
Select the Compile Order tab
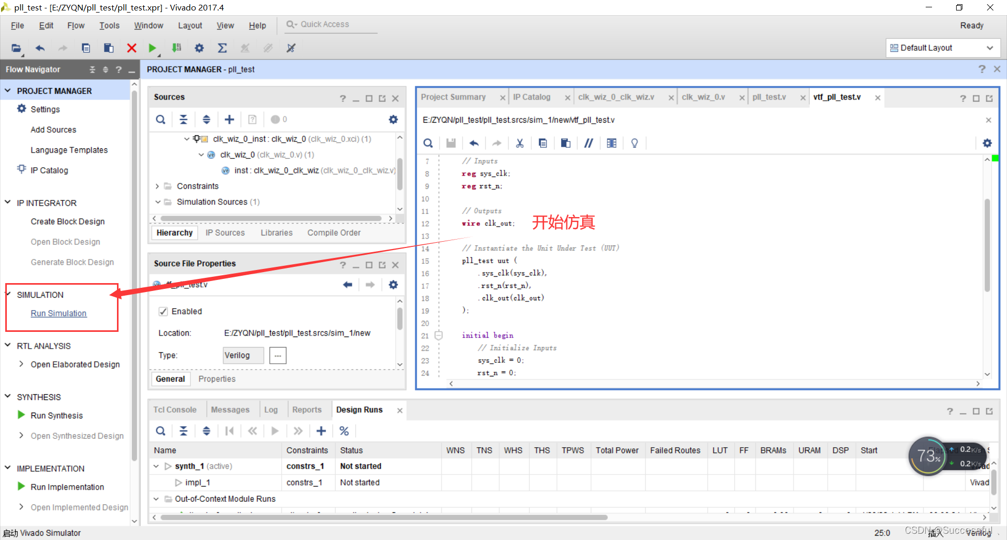point(334,233)
